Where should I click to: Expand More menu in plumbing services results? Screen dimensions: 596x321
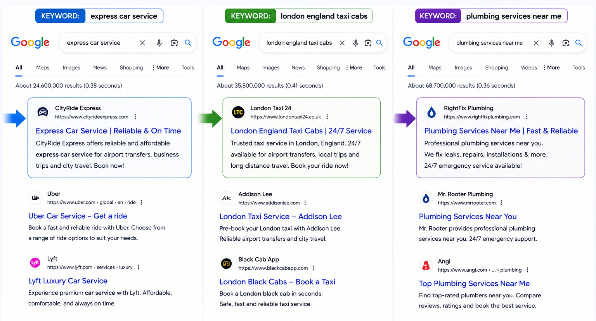click(x=551, y=68)
